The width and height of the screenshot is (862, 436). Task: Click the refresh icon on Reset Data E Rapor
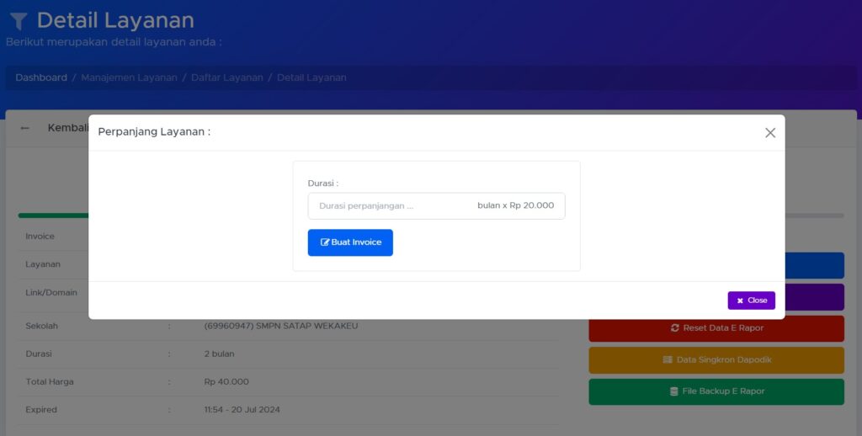click(x=674, y=327)
